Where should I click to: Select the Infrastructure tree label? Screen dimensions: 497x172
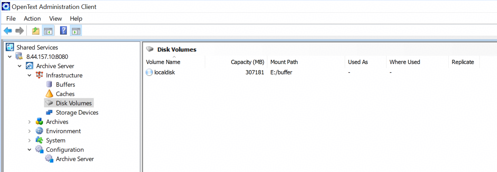[x=64, y=75]
